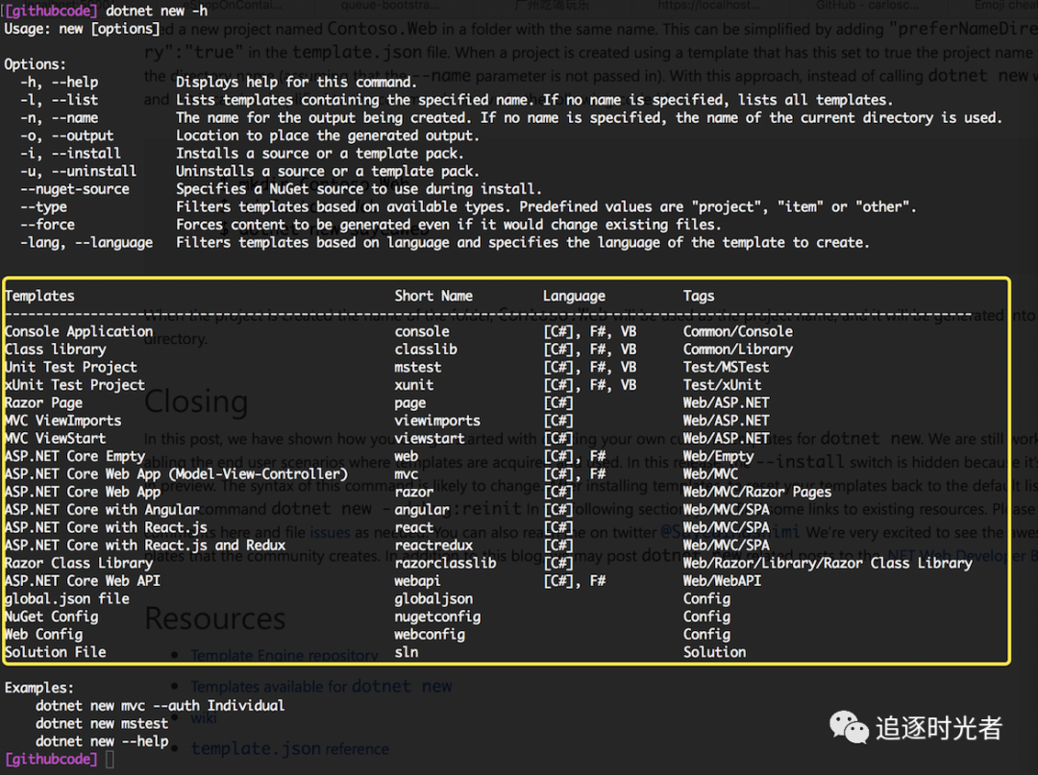Click the 'Resources' heading in background page
The image size is (1038, 775).
(215, 618)
